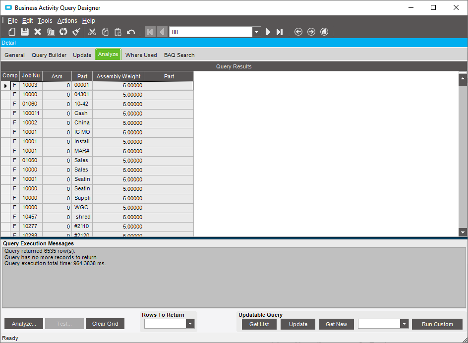The width and height of the screenshot is (468, 343).
Task: Switch to the Query Builder tab
Action: click(49, 55)
